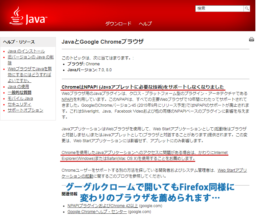Viewport: 256px width, 217px height.
Task: Click the ブラウザ: Chrome bullet text
Action: [x=83, y=64]
